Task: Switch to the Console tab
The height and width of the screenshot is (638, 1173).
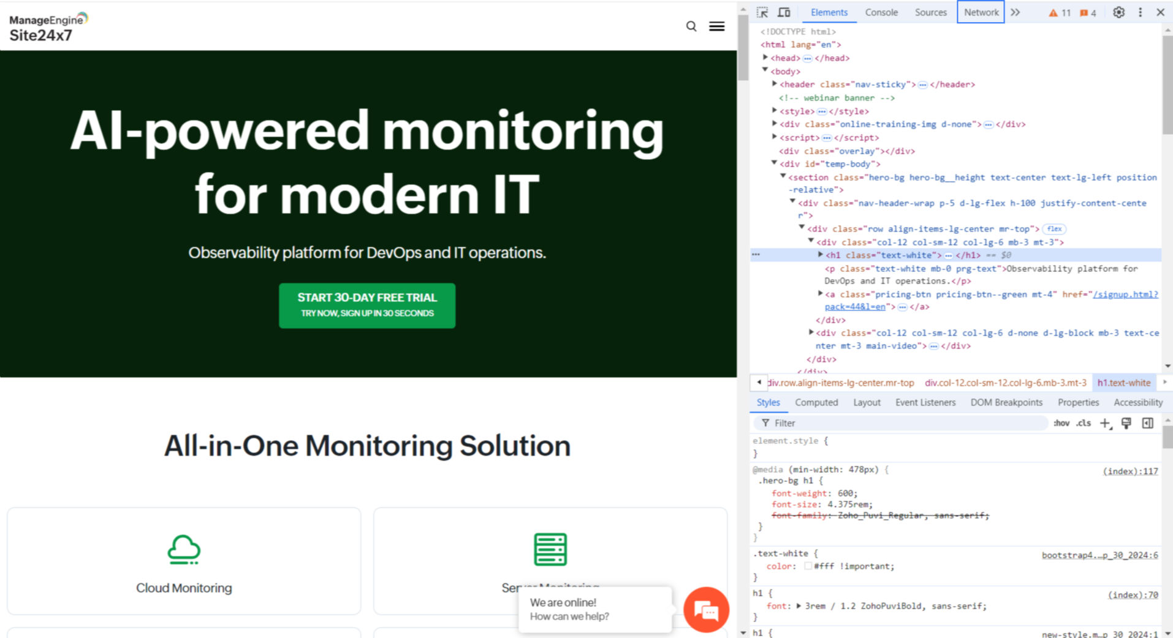Action: point(881,12)
